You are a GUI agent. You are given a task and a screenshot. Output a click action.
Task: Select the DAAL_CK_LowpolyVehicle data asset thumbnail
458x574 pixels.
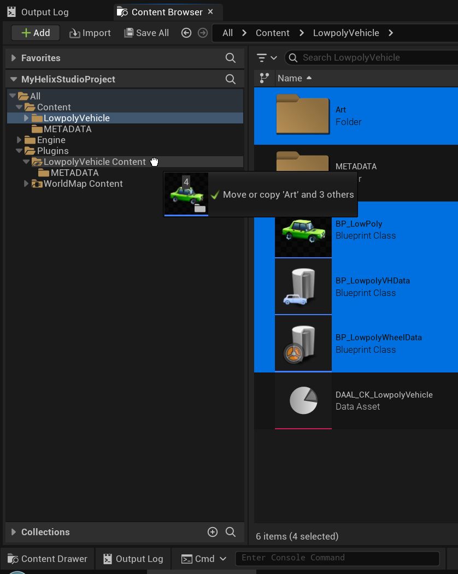click(x=303, y=400)
